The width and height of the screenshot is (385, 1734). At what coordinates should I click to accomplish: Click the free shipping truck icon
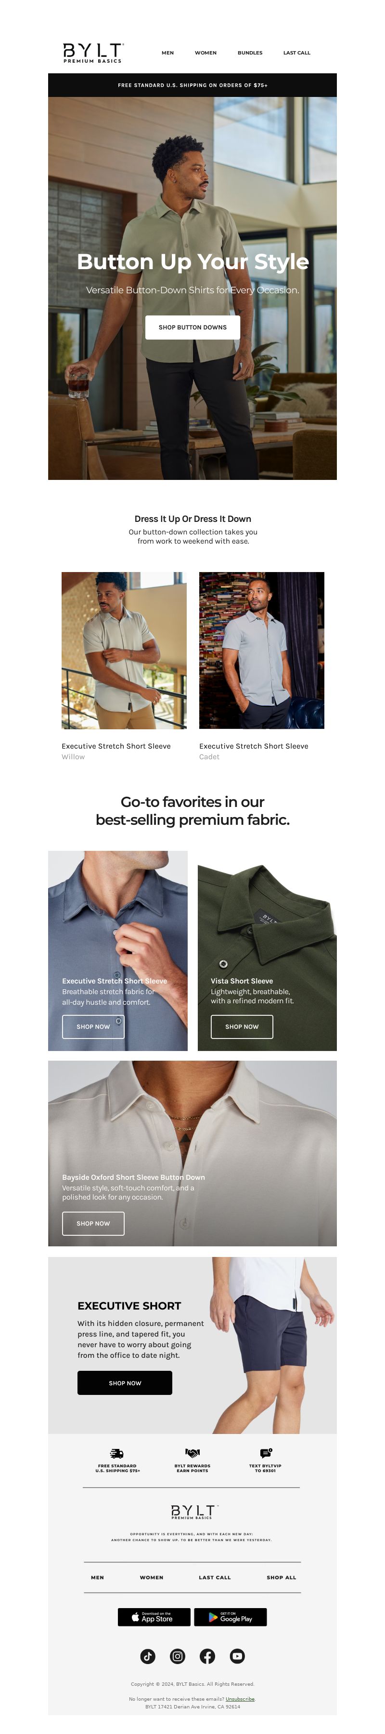tap(117, 1453)
